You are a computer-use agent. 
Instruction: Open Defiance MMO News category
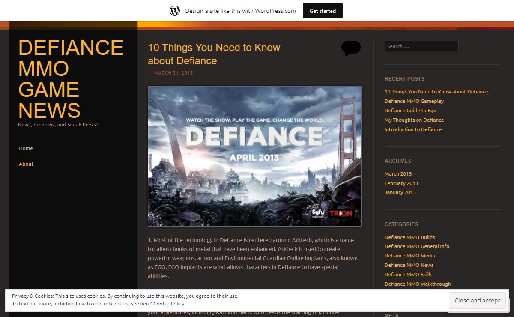point(409,265)
